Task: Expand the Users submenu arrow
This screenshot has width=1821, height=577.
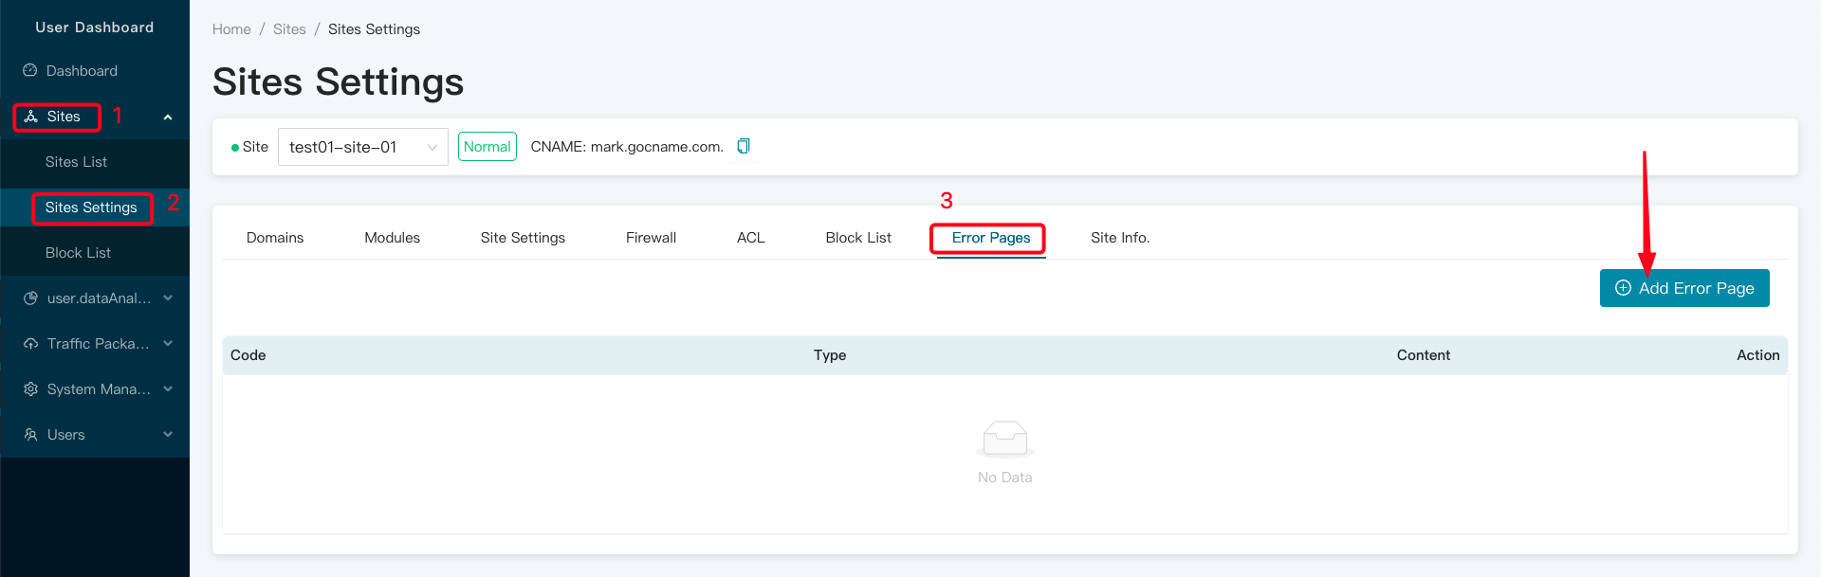Action: pyautogui.click(x=168, y=435)
